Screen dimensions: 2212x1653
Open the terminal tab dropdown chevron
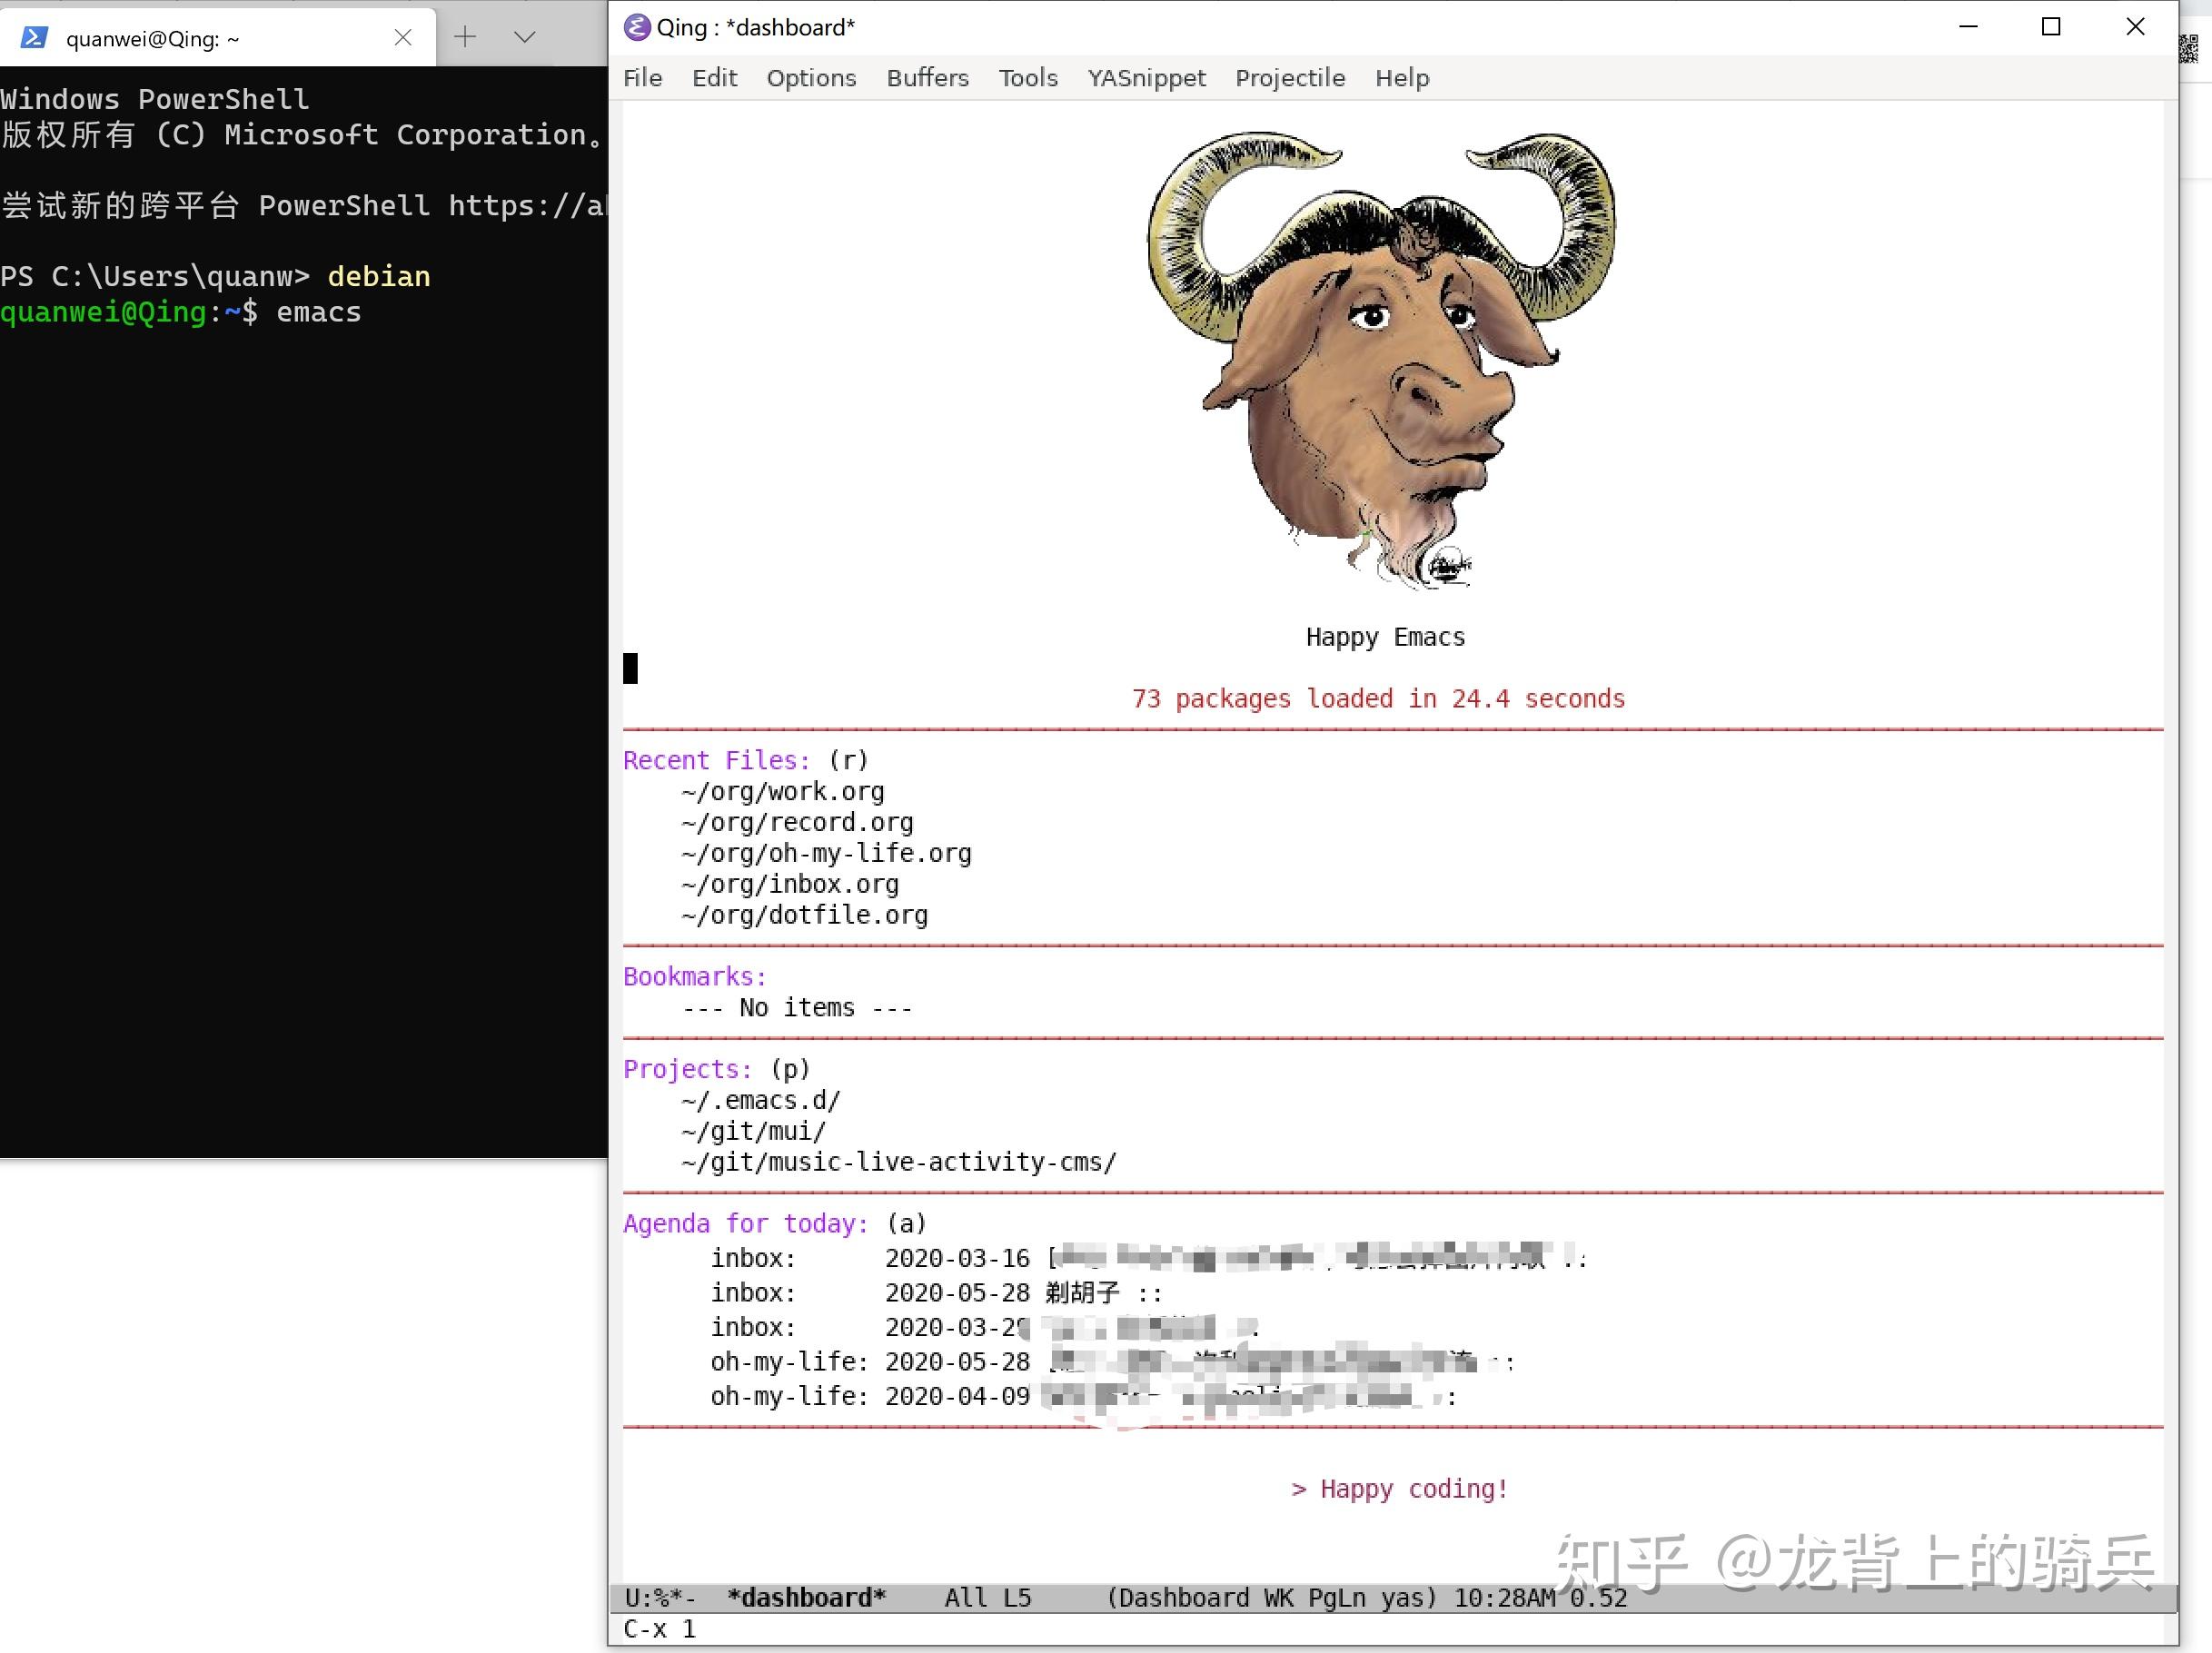(x=524, y=37)
